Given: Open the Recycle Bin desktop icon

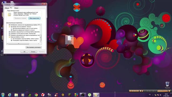Looking at the screenshot, I should 167,85.
